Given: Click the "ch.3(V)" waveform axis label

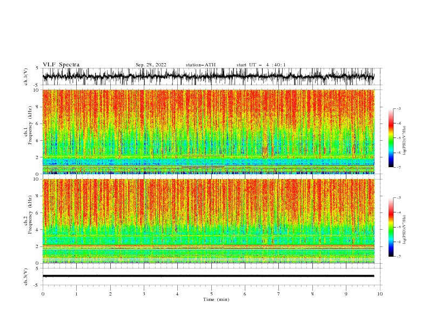Looking at the screenshot, I should 26,277.
